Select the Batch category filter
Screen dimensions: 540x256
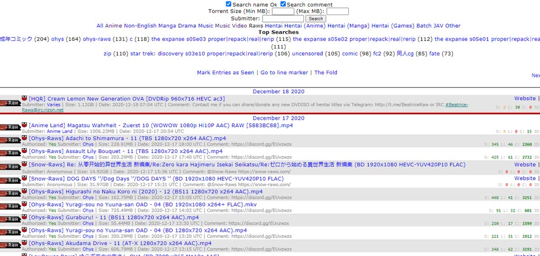click(x=424, y=26)
